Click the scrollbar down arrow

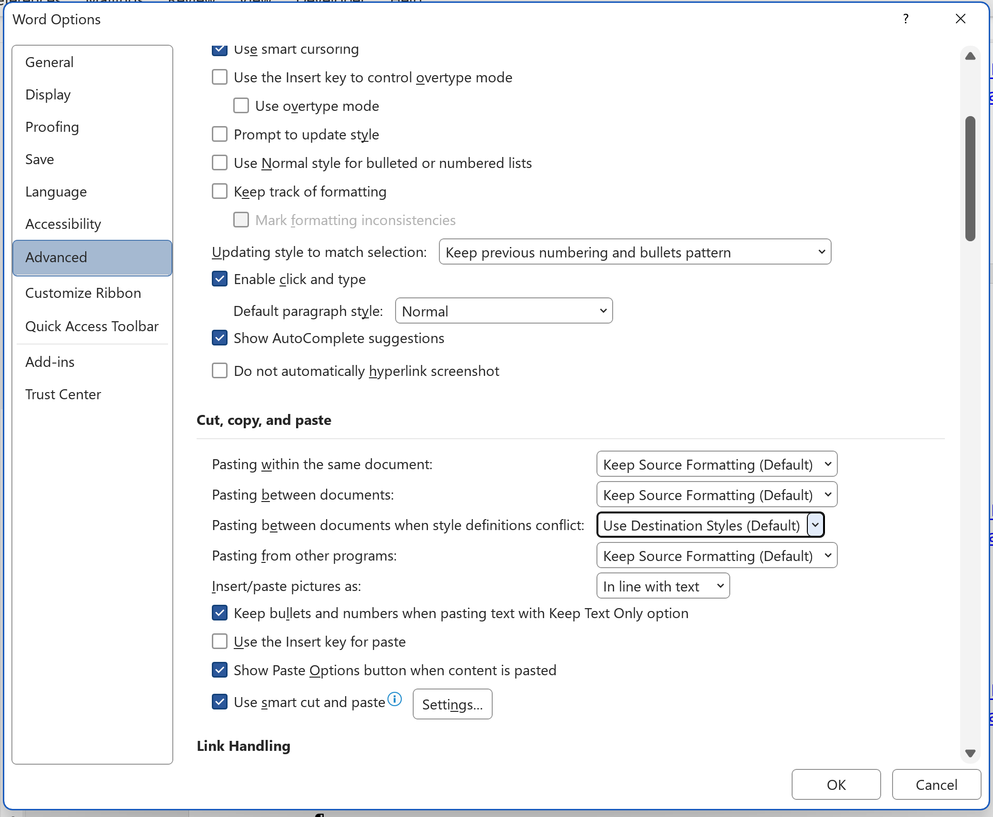[x=970, y=753]
